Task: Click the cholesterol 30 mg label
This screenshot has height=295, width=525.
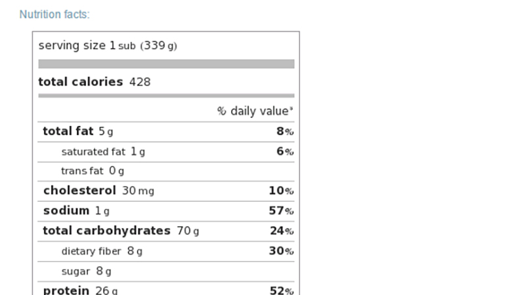Action: [99, 191]
